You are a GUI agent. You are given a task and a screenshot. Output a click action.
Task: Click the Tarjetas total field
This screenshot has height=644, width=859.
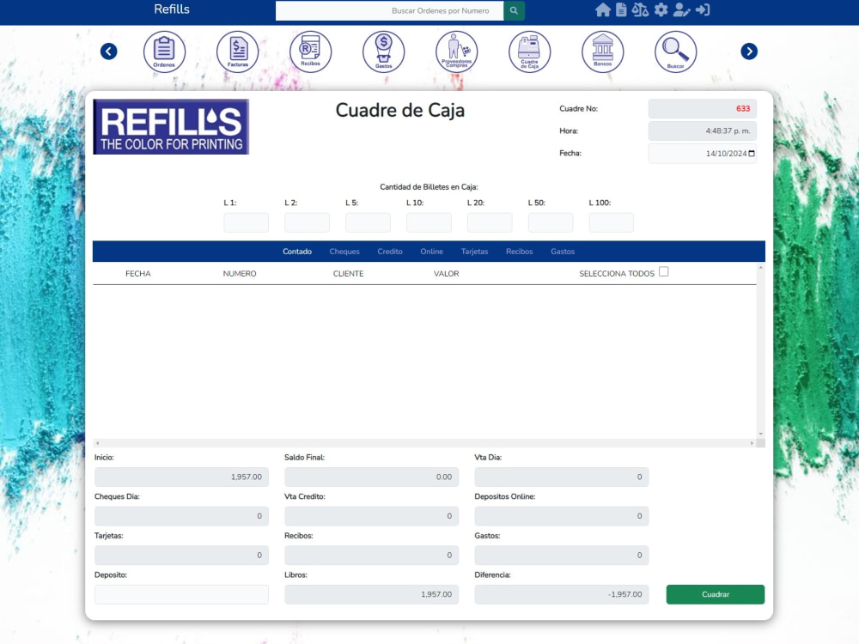coord(181,555)
